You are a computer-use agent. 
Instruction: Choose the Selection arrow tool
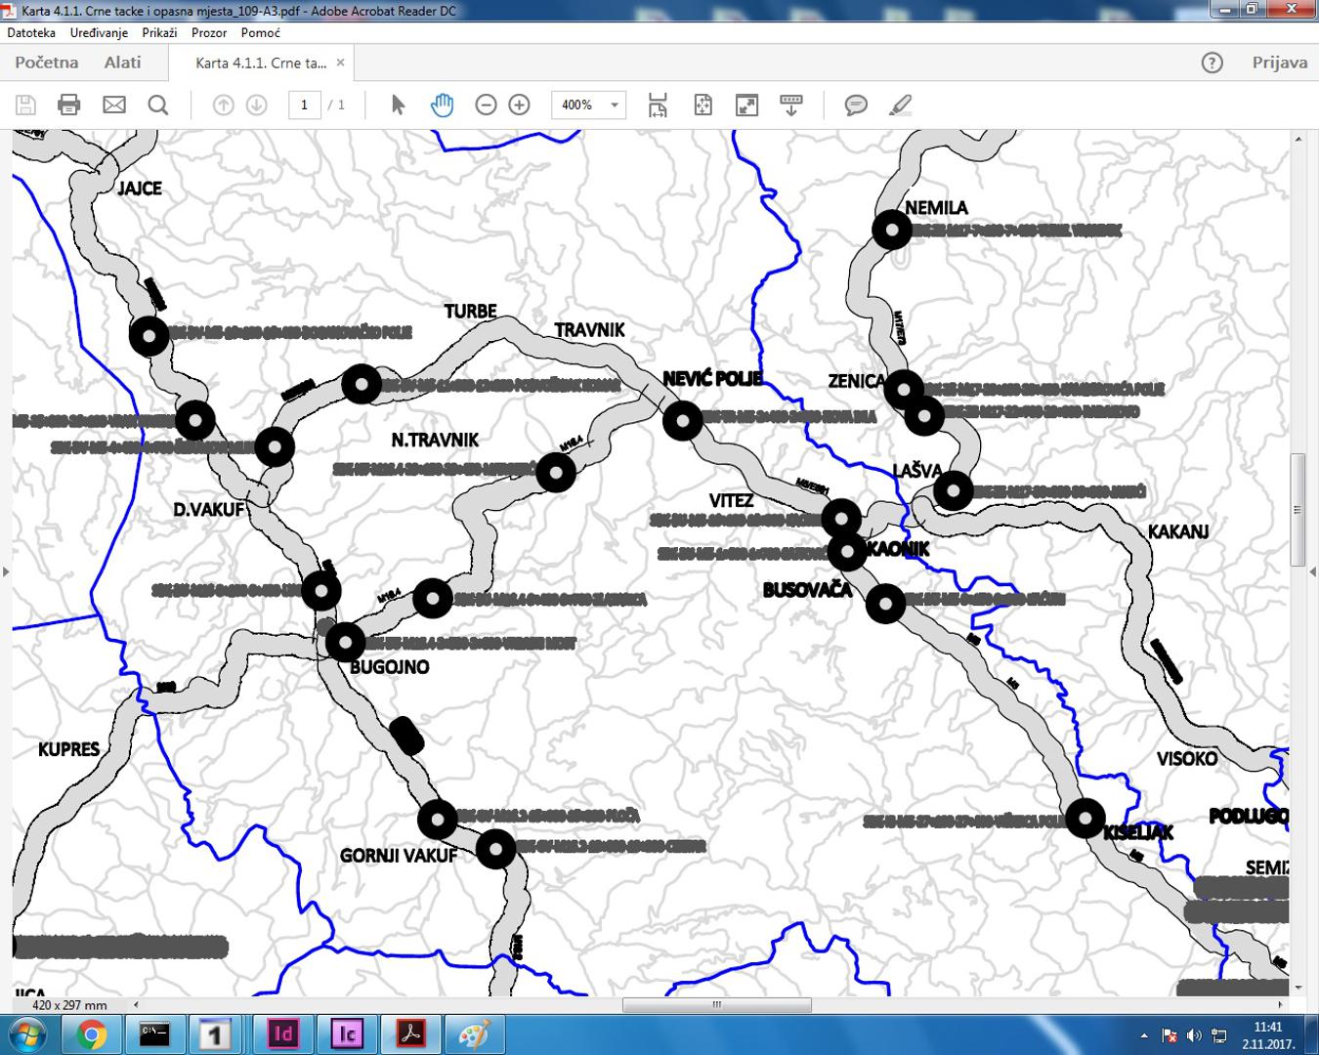coord(398,105)
